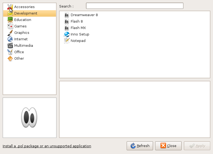Image resolution: width=213 pixels, height=154 pixels.
Task: Click the empty application description pane
Action: click(x=135, y=109)
